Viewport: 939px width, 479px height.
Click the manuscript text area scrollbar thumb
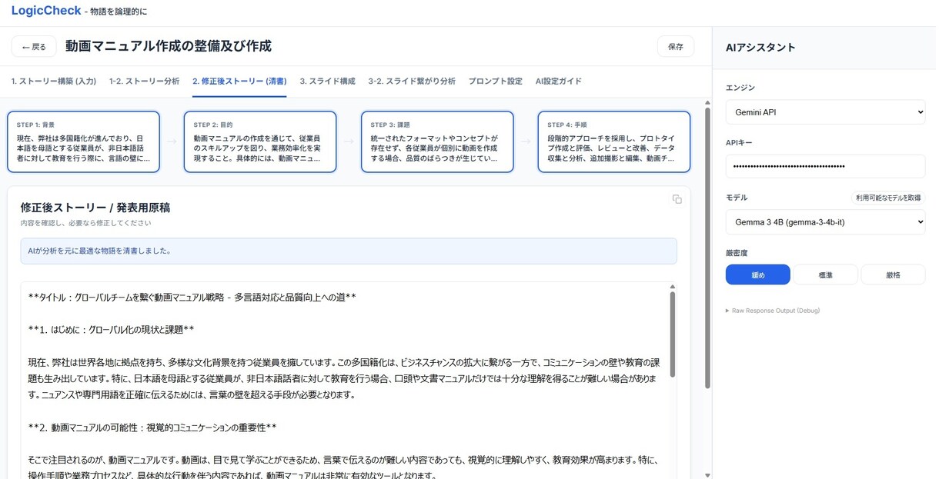(672, 334)
